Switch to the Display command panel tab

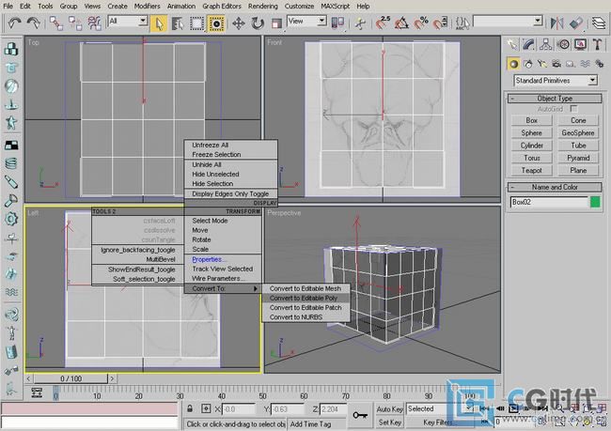[x=580, y=44]
